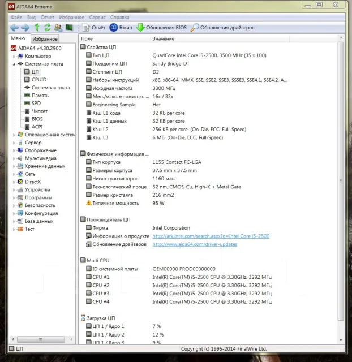The height and width of the screenshot is (362, 352).
Task: Click the Engineering Sample row
Action: point(123,105)
